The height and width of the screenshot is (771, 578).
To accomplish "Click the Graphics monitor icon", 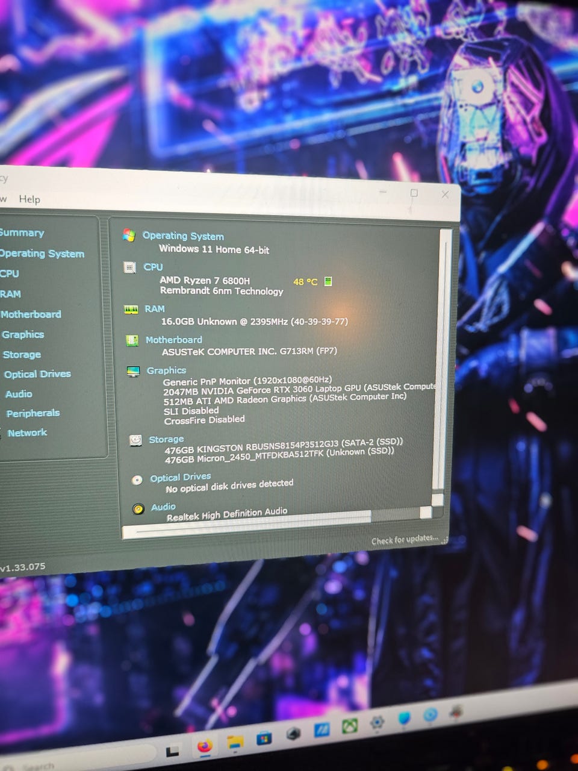I will [x=133, y=371].
